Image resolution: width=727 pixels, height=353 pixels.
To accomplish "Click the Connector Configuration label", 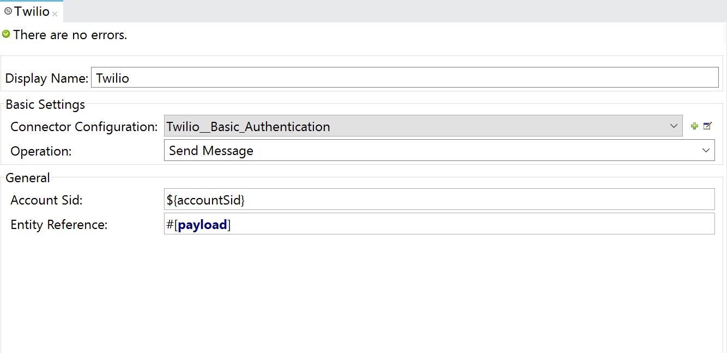I will (84, 127).
